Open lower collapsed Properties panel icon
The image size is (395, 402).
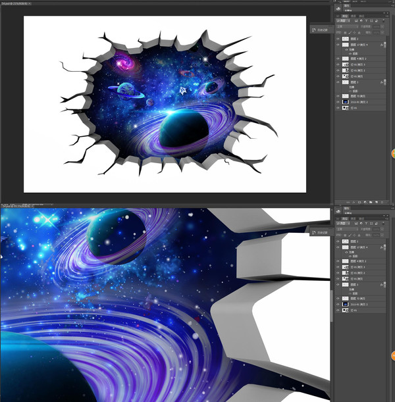[x=338, y=211]
